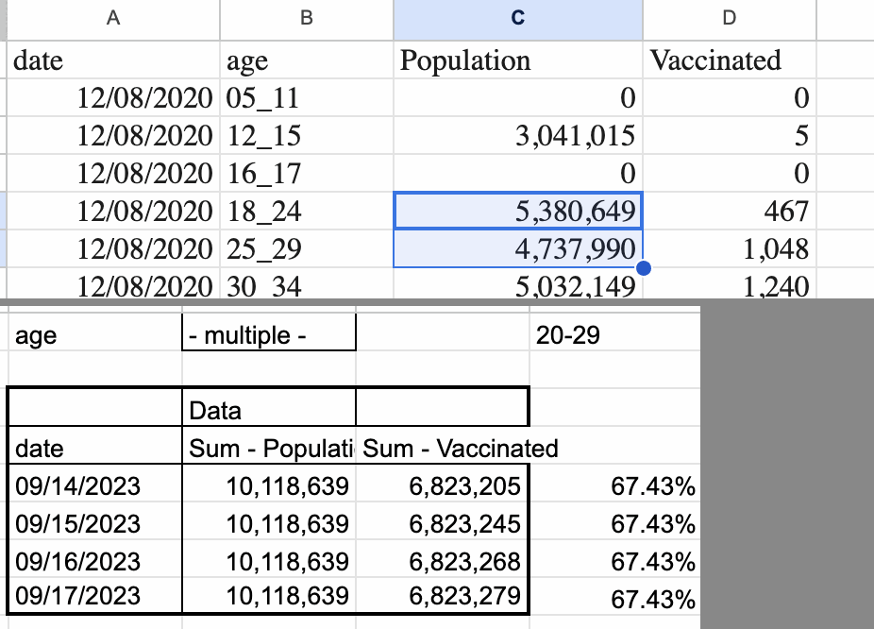Select column C header
The image size is (874, 629).
pos(517,18)
